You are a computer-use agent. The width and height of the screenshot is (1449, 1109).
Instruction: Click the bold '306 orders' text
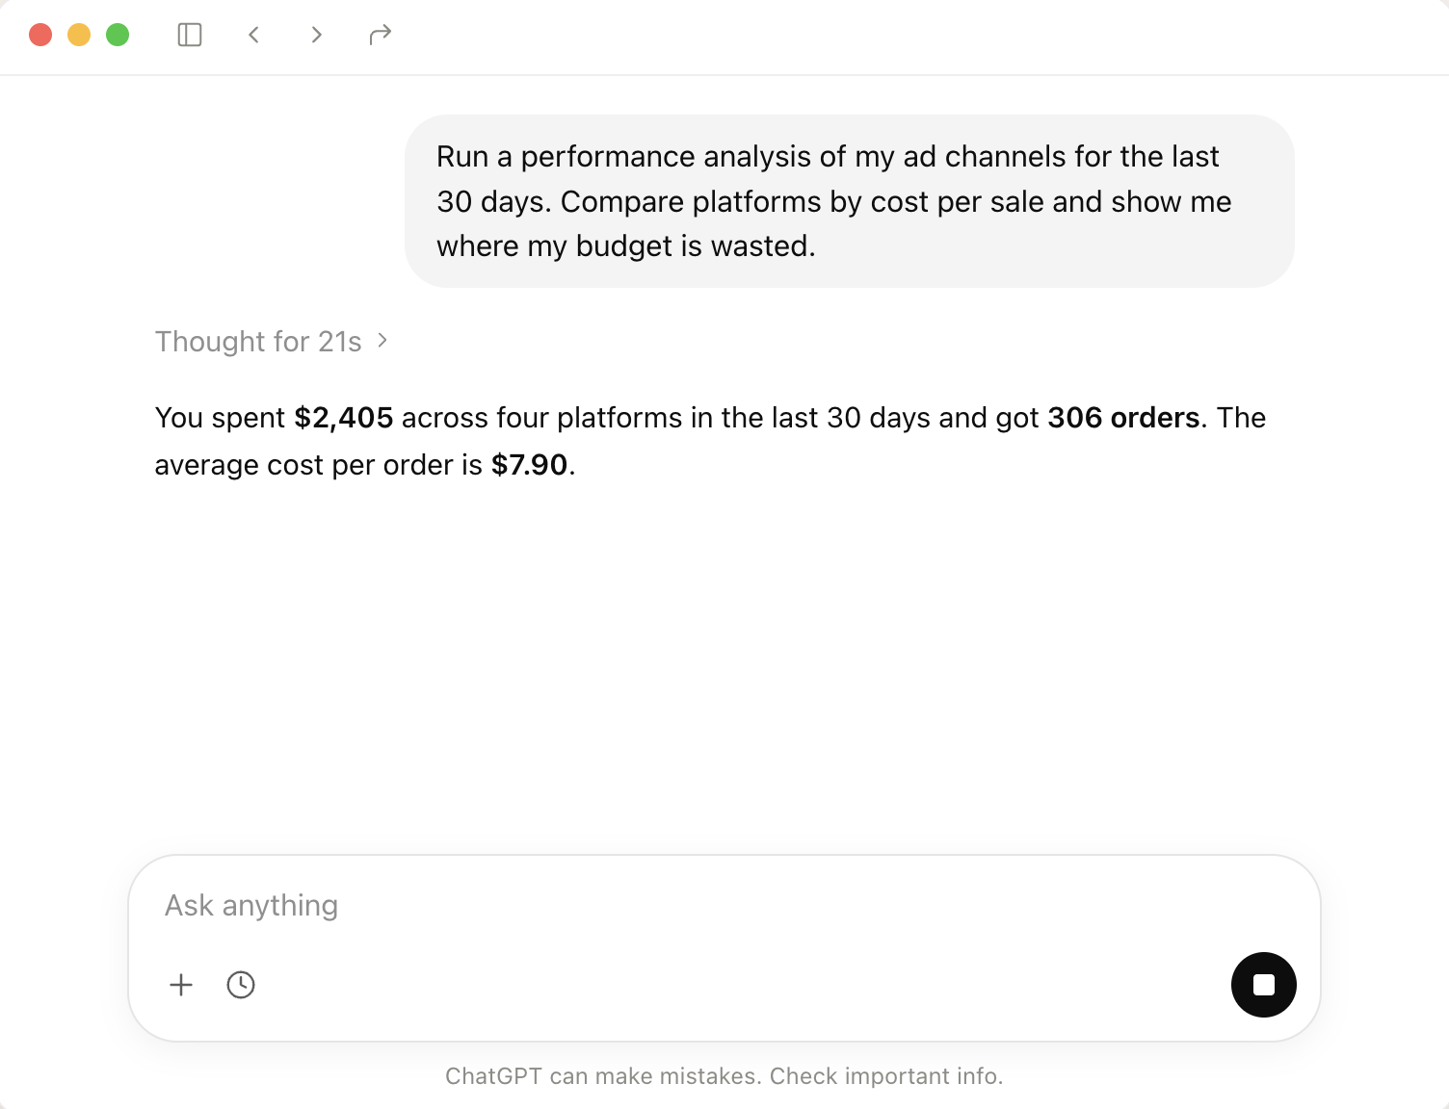(x=1123, y=418)
